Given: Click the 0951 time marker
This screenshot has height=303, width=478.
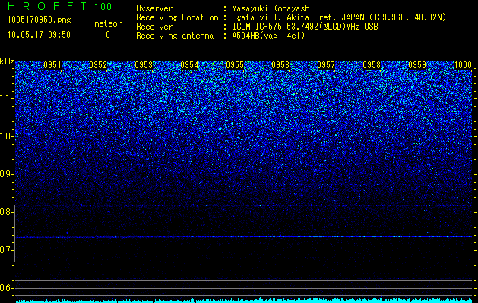Looking at the screenshot, I should pyautogui.click(x=52, y=65).
